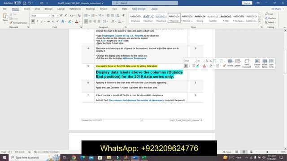The height and width of the screenshot is (161, 287).
Task: Click the Justify alignment icon
Action: 99,21
